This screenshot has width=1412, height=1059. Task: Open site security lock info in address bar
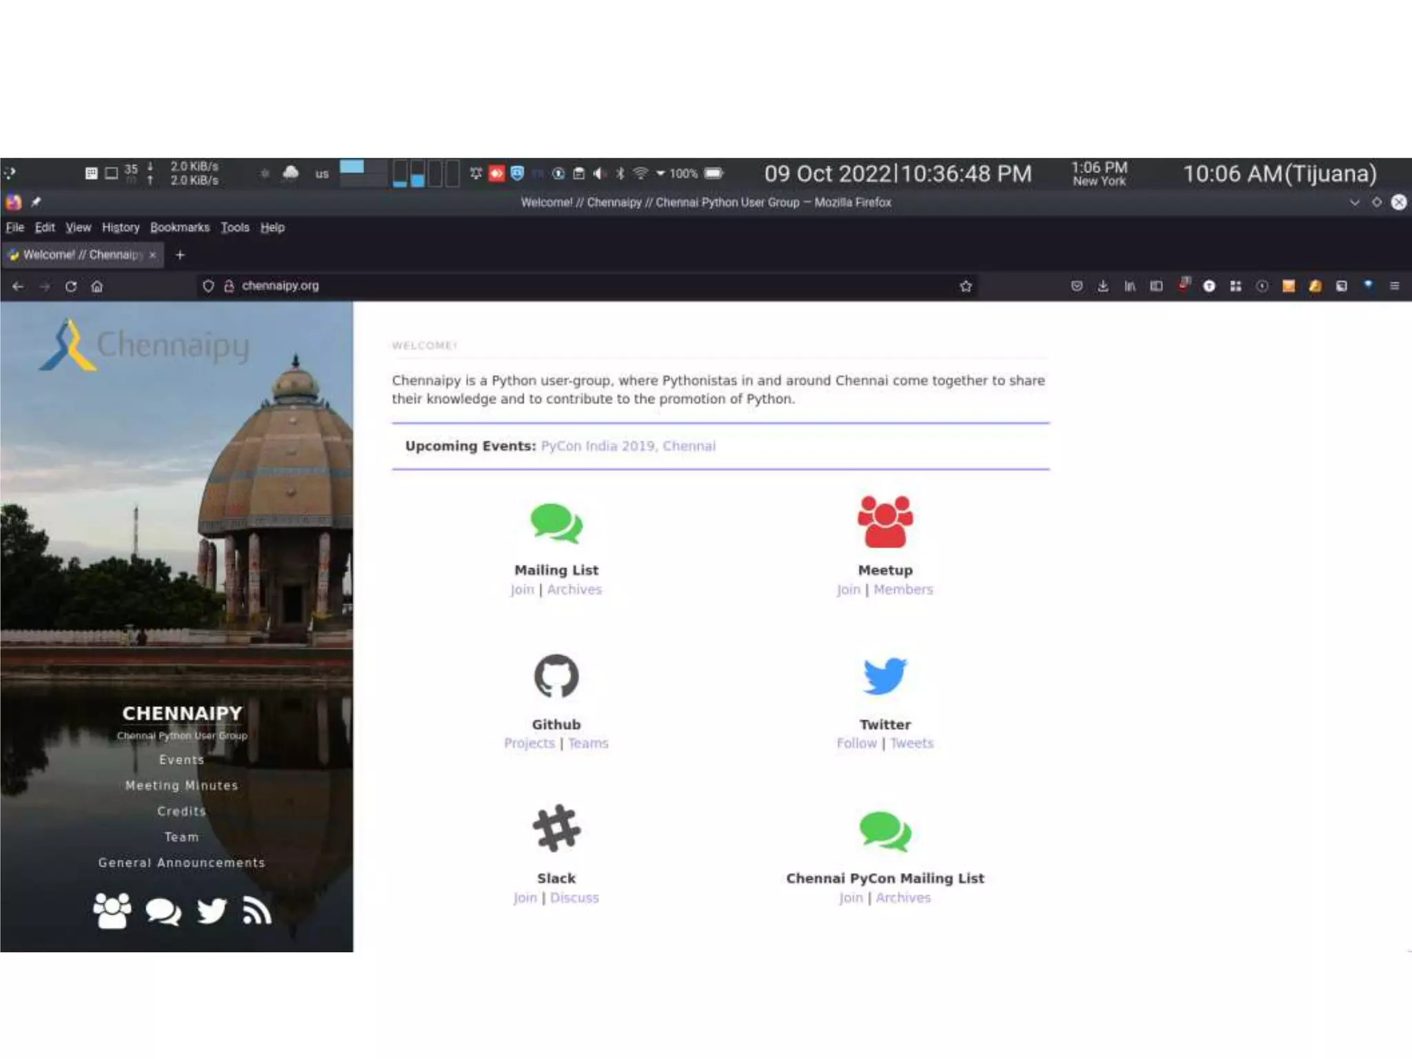click(229, 286)
